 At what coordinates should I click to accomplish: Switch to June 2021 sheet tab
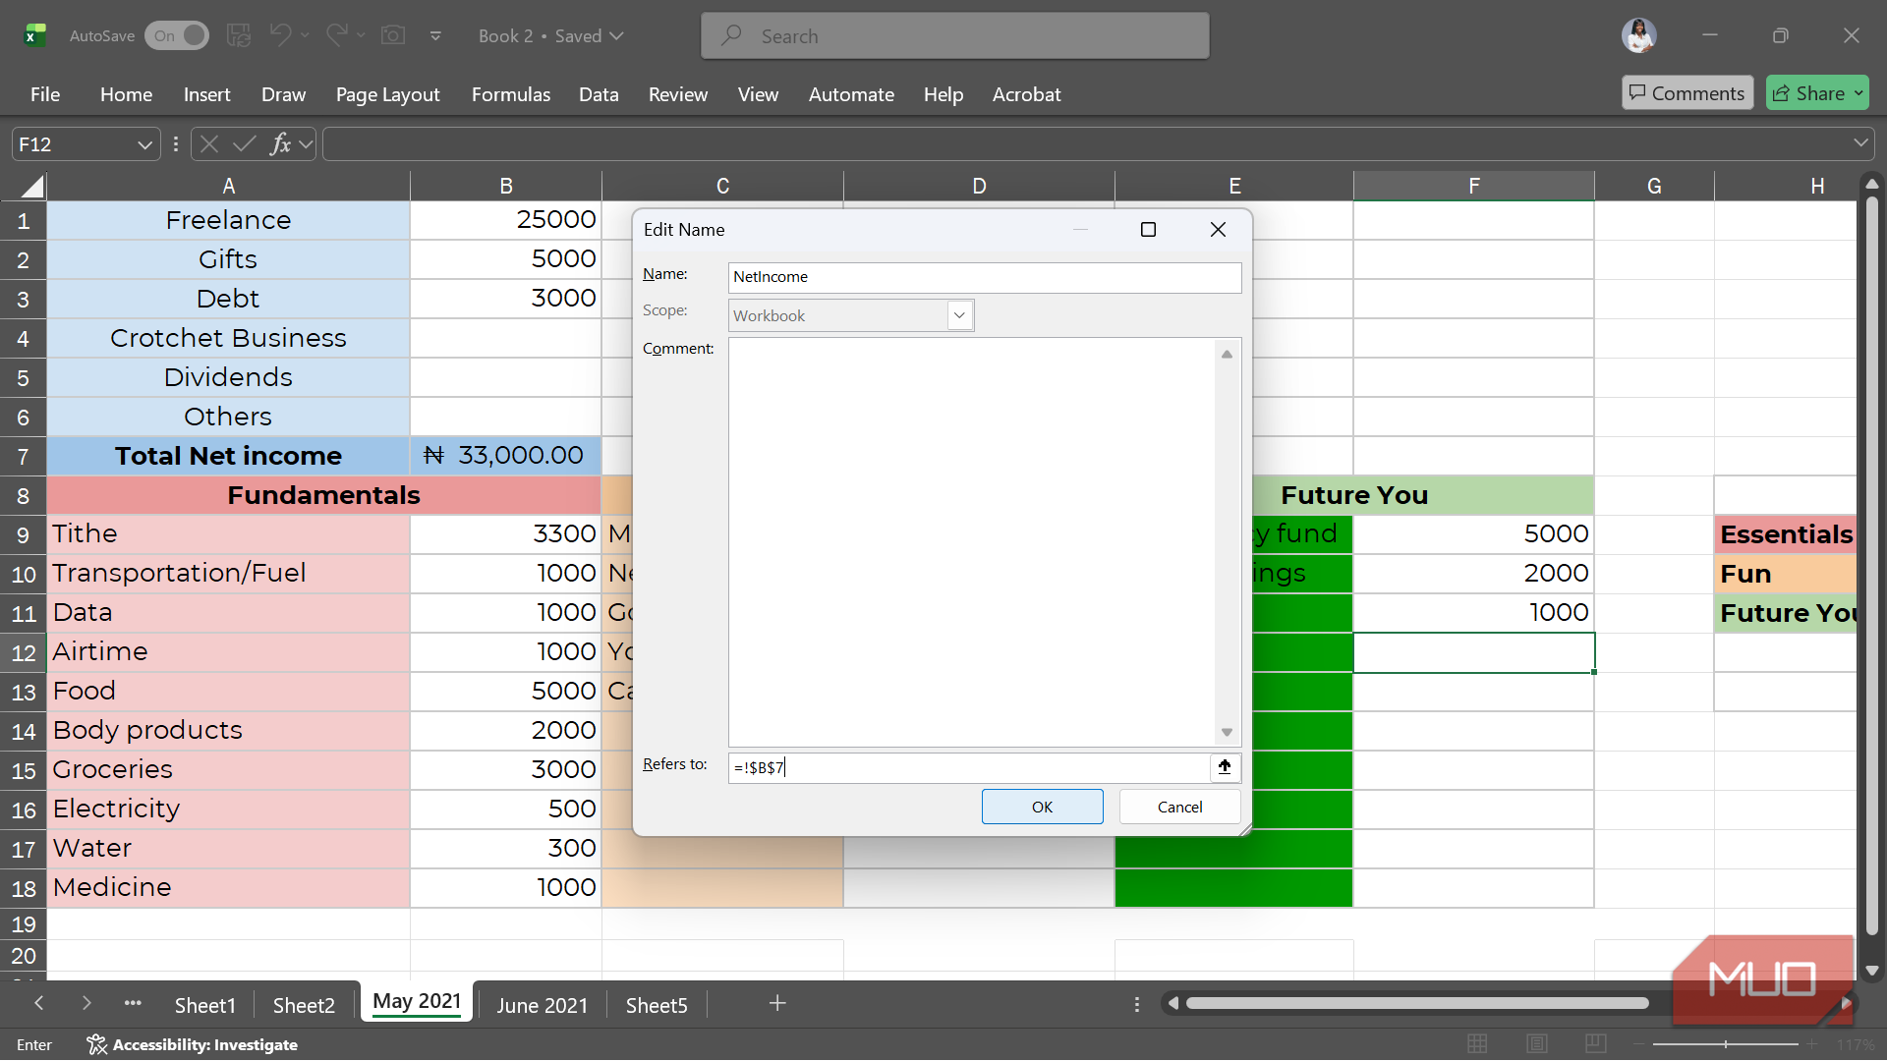coord(542,1005)
